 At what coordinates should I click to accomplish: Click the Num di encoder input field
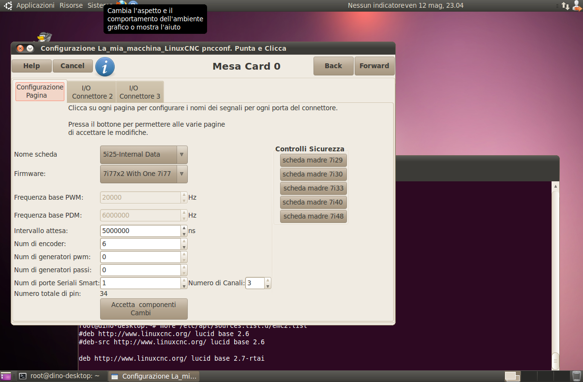pyautogui.click(x=141, y=244)
